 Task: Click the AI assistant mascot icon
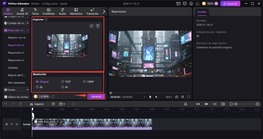click(198, 4)
